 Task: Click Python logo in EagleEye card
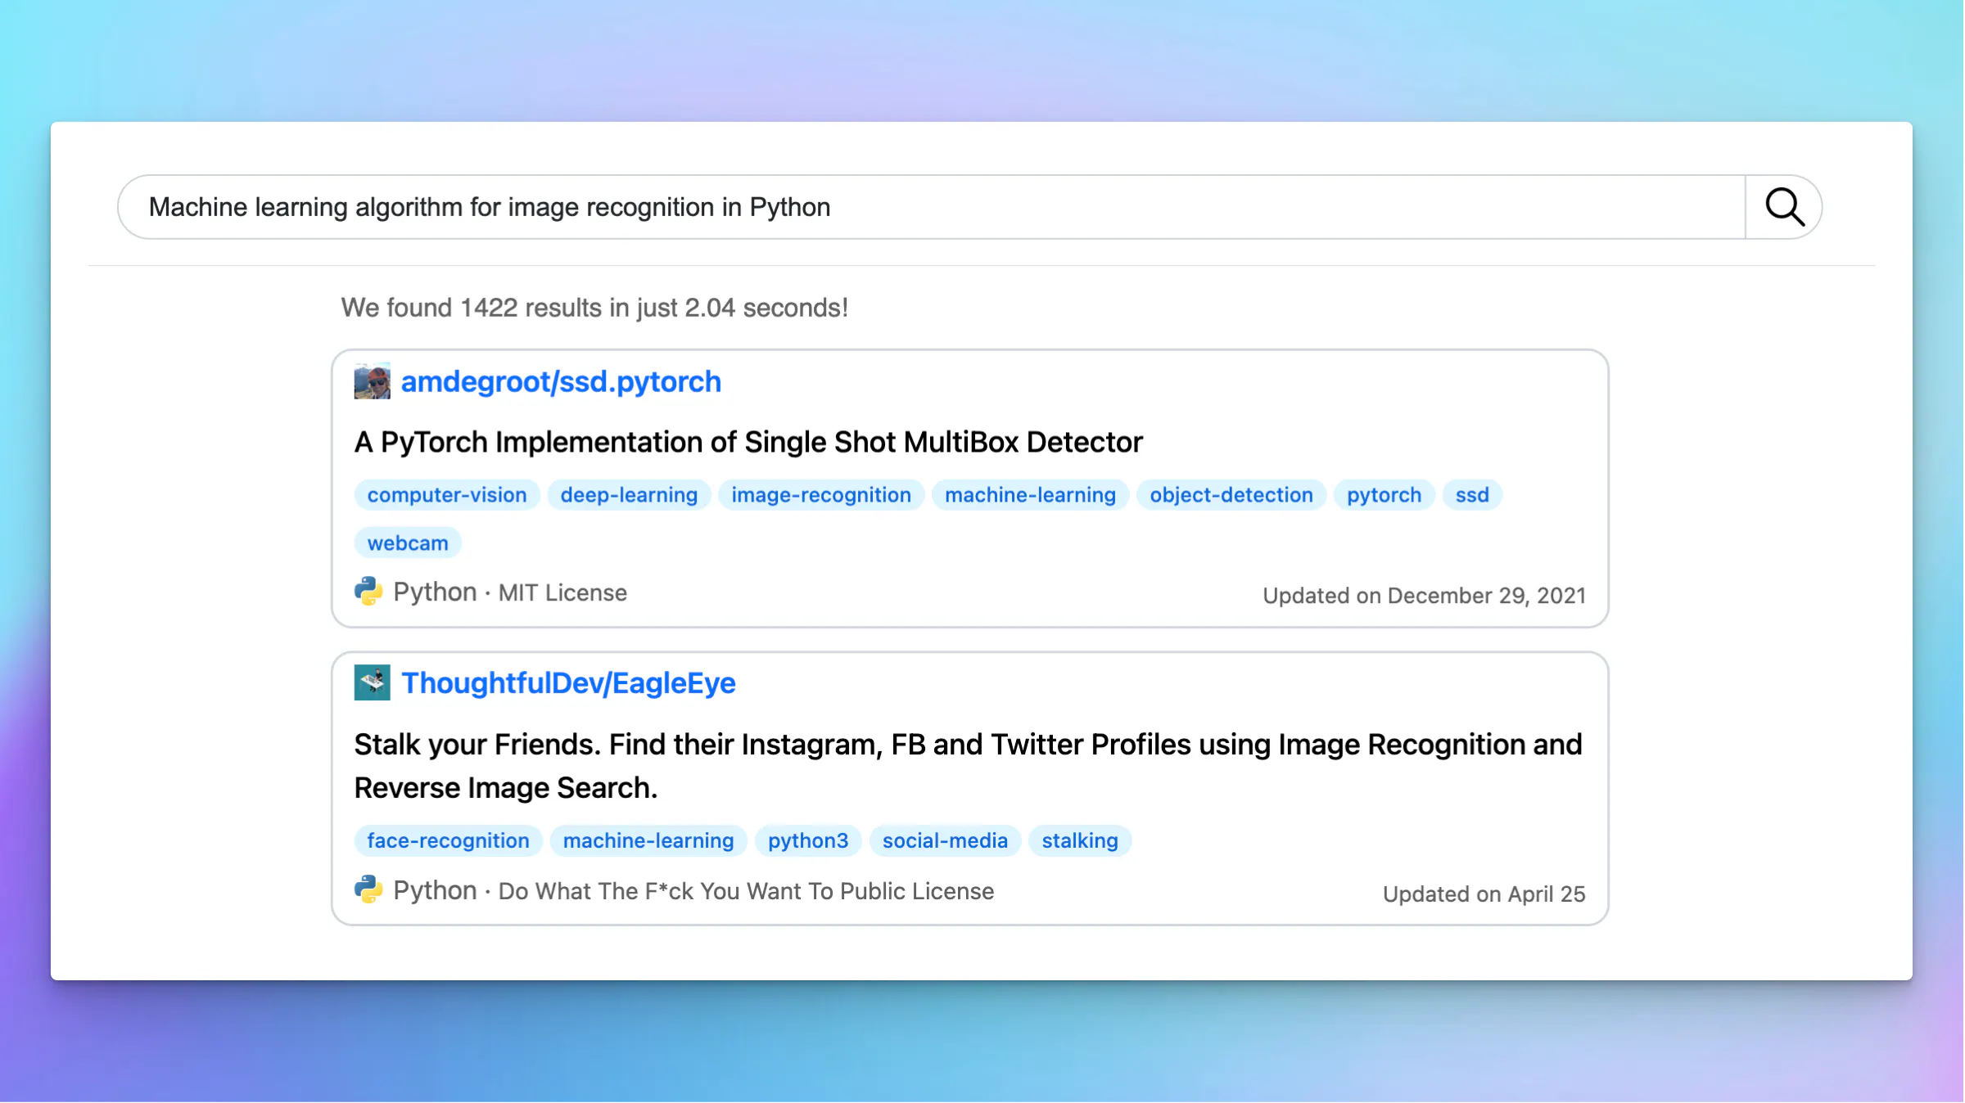pyautogui.click(x=368, y=890)
